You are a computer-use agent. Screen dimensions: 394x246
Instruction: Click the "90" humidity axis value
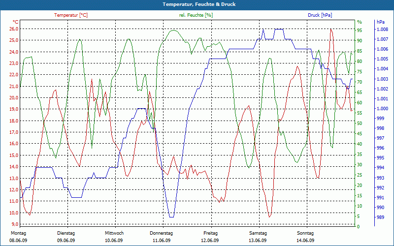click(x=360, y=41)
